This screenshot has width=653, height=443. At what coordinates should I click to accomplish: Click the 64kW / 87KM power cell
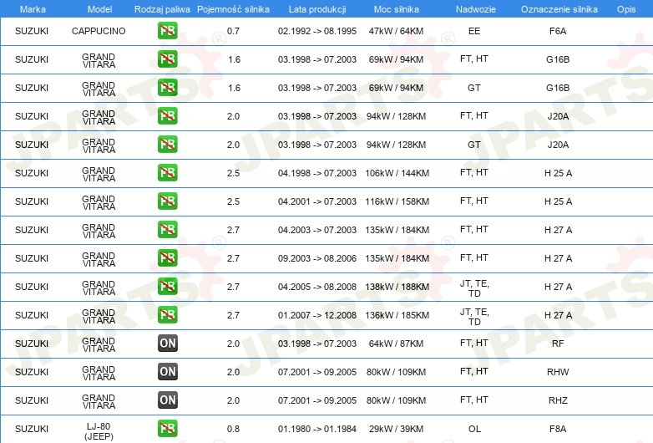tap(396, 344)
